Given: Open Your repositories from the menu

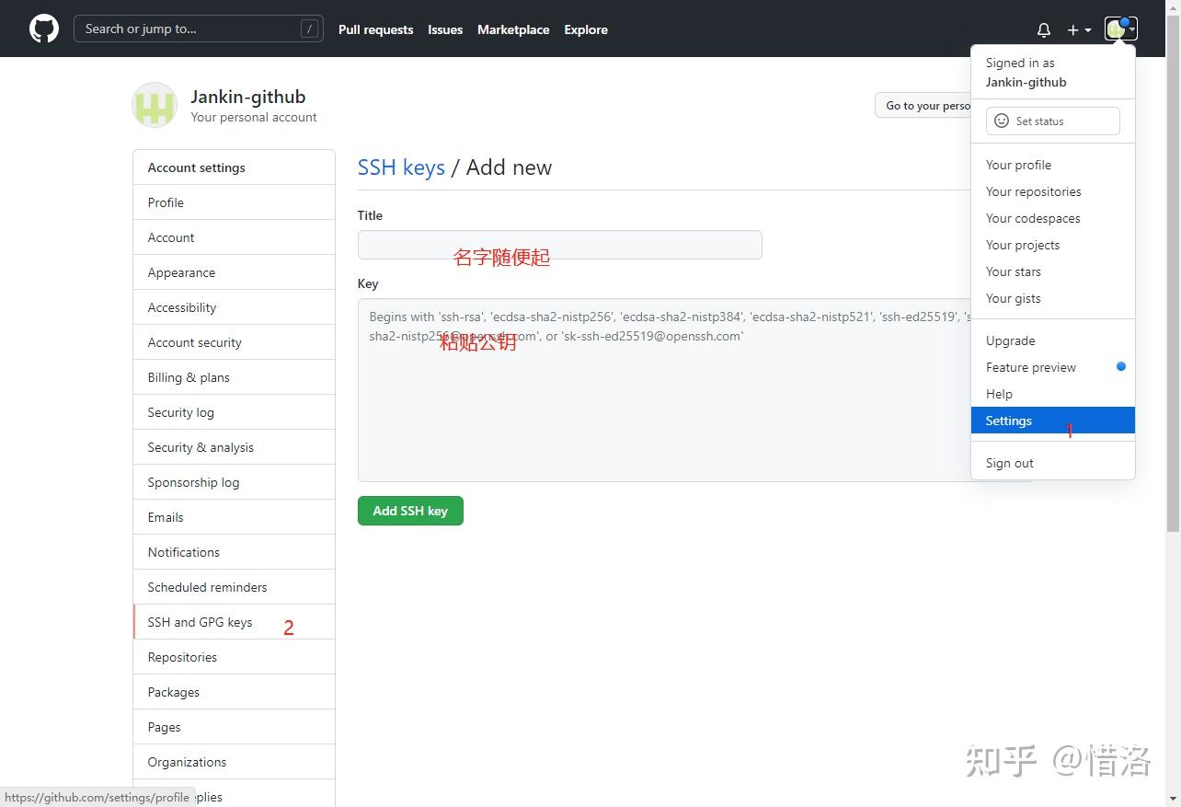Looking at the screenshot, I should (x=1033, y=191).
